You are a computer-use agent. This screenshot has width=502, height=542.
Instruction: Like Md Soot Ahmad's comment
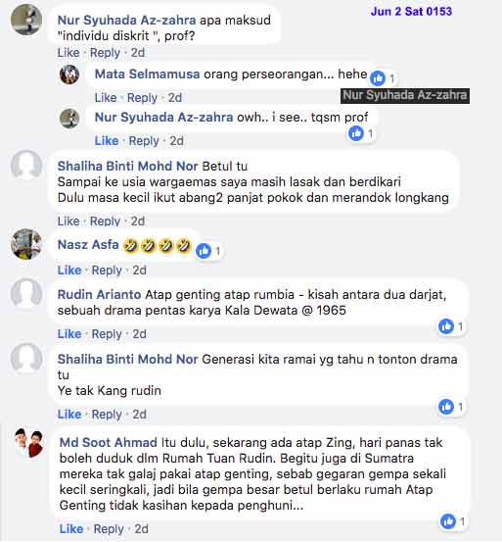tap(71, 529)
